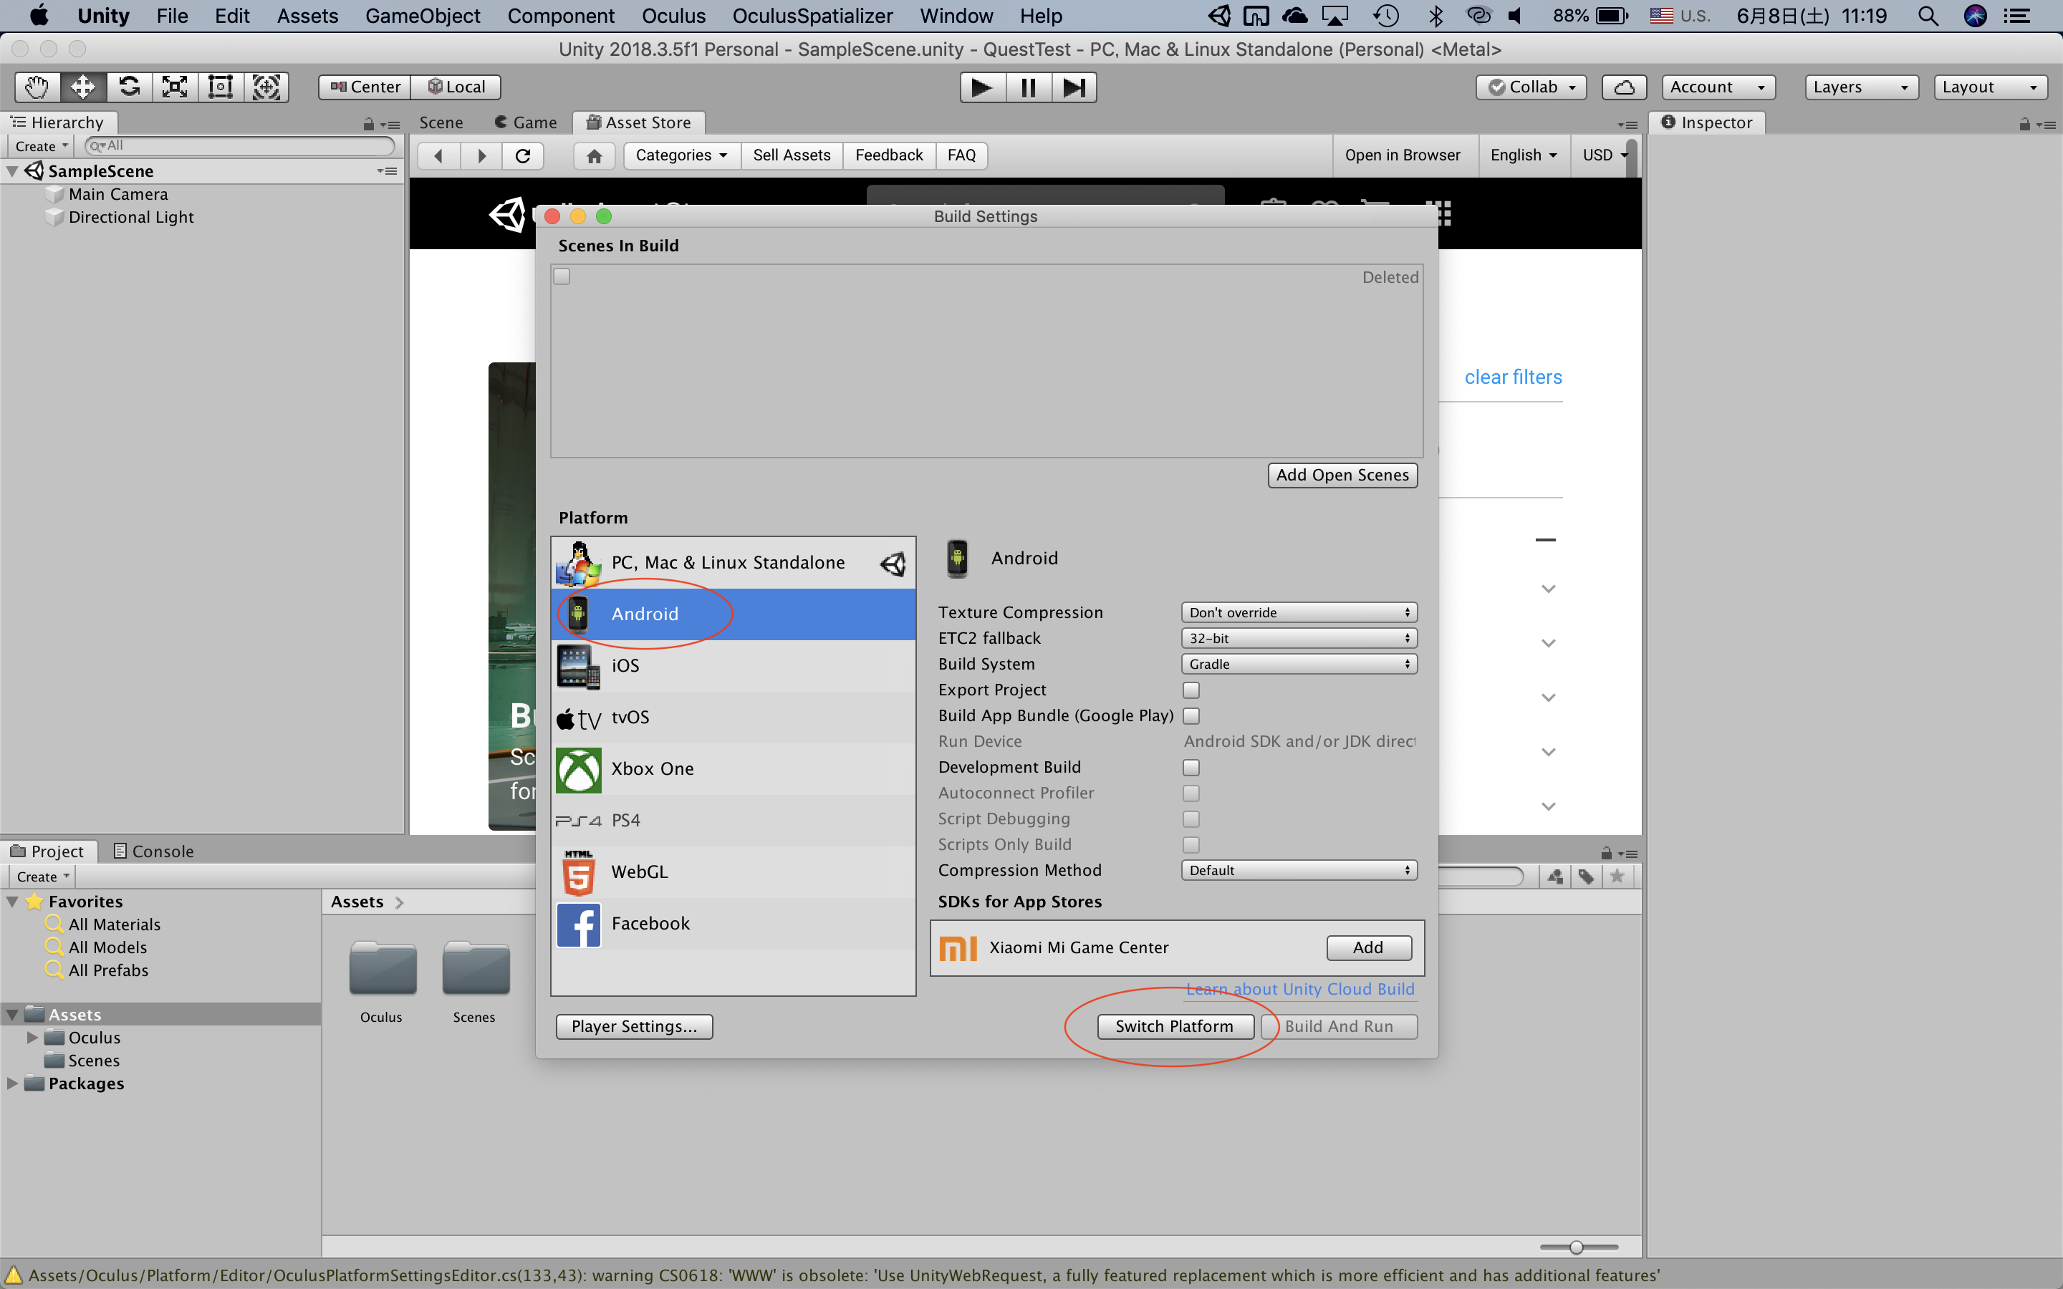Image resolution: width=2063 pixels, height=1289 pixels.
Task: Click Add Open Scenes button
Action: click(1342, 475)
